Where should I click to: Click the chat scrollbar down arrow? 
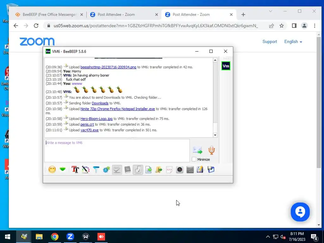click(215, 135)
